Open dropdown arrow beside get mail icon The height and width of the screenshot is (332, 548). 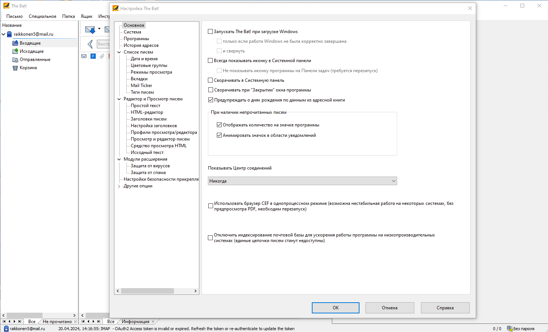pos(99,29)
